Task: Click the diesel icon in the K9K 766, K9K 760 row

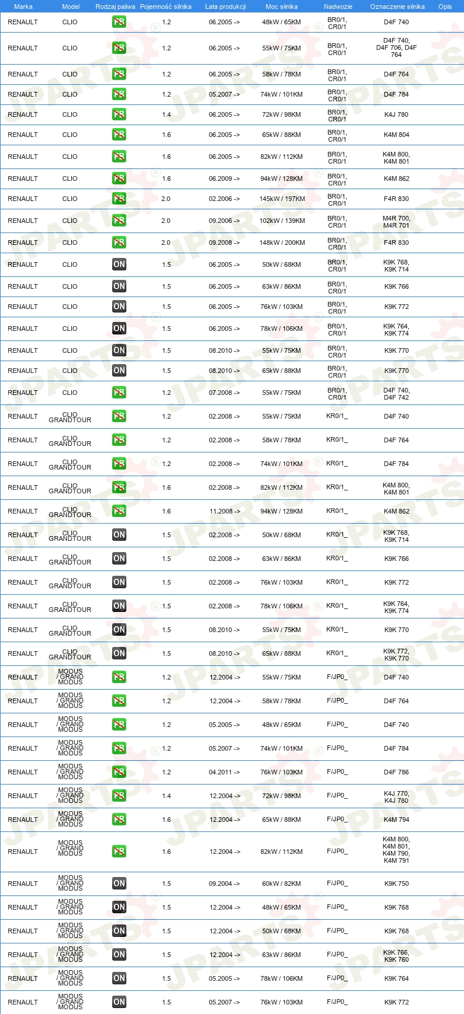Action: (x=119, y=955)
